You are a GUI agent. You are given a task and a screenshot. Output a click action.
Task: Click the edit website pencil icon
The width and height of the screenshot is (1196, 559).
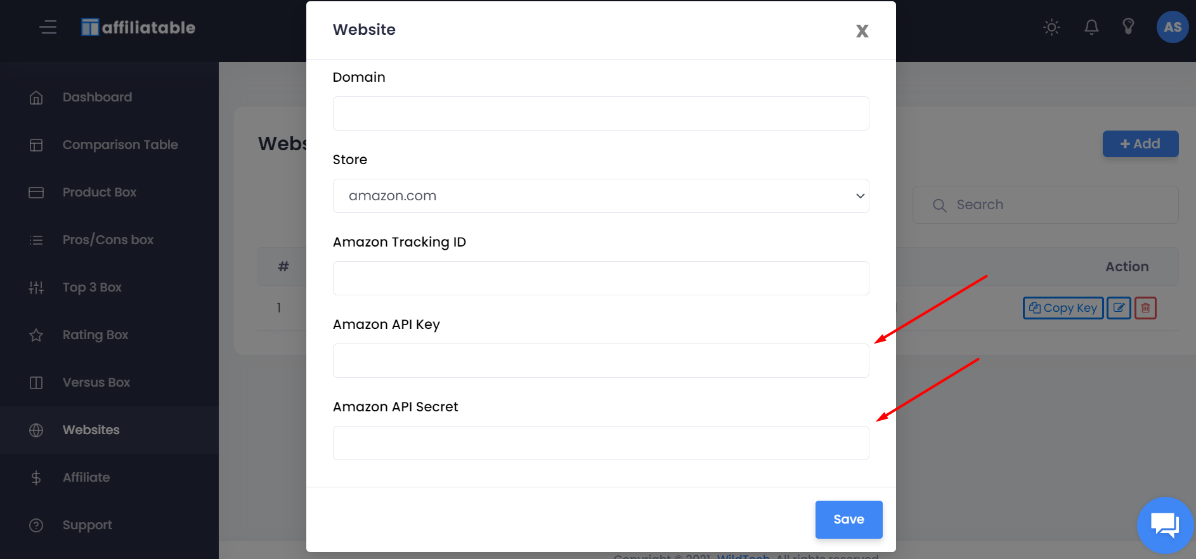[x=1119, y=308]
